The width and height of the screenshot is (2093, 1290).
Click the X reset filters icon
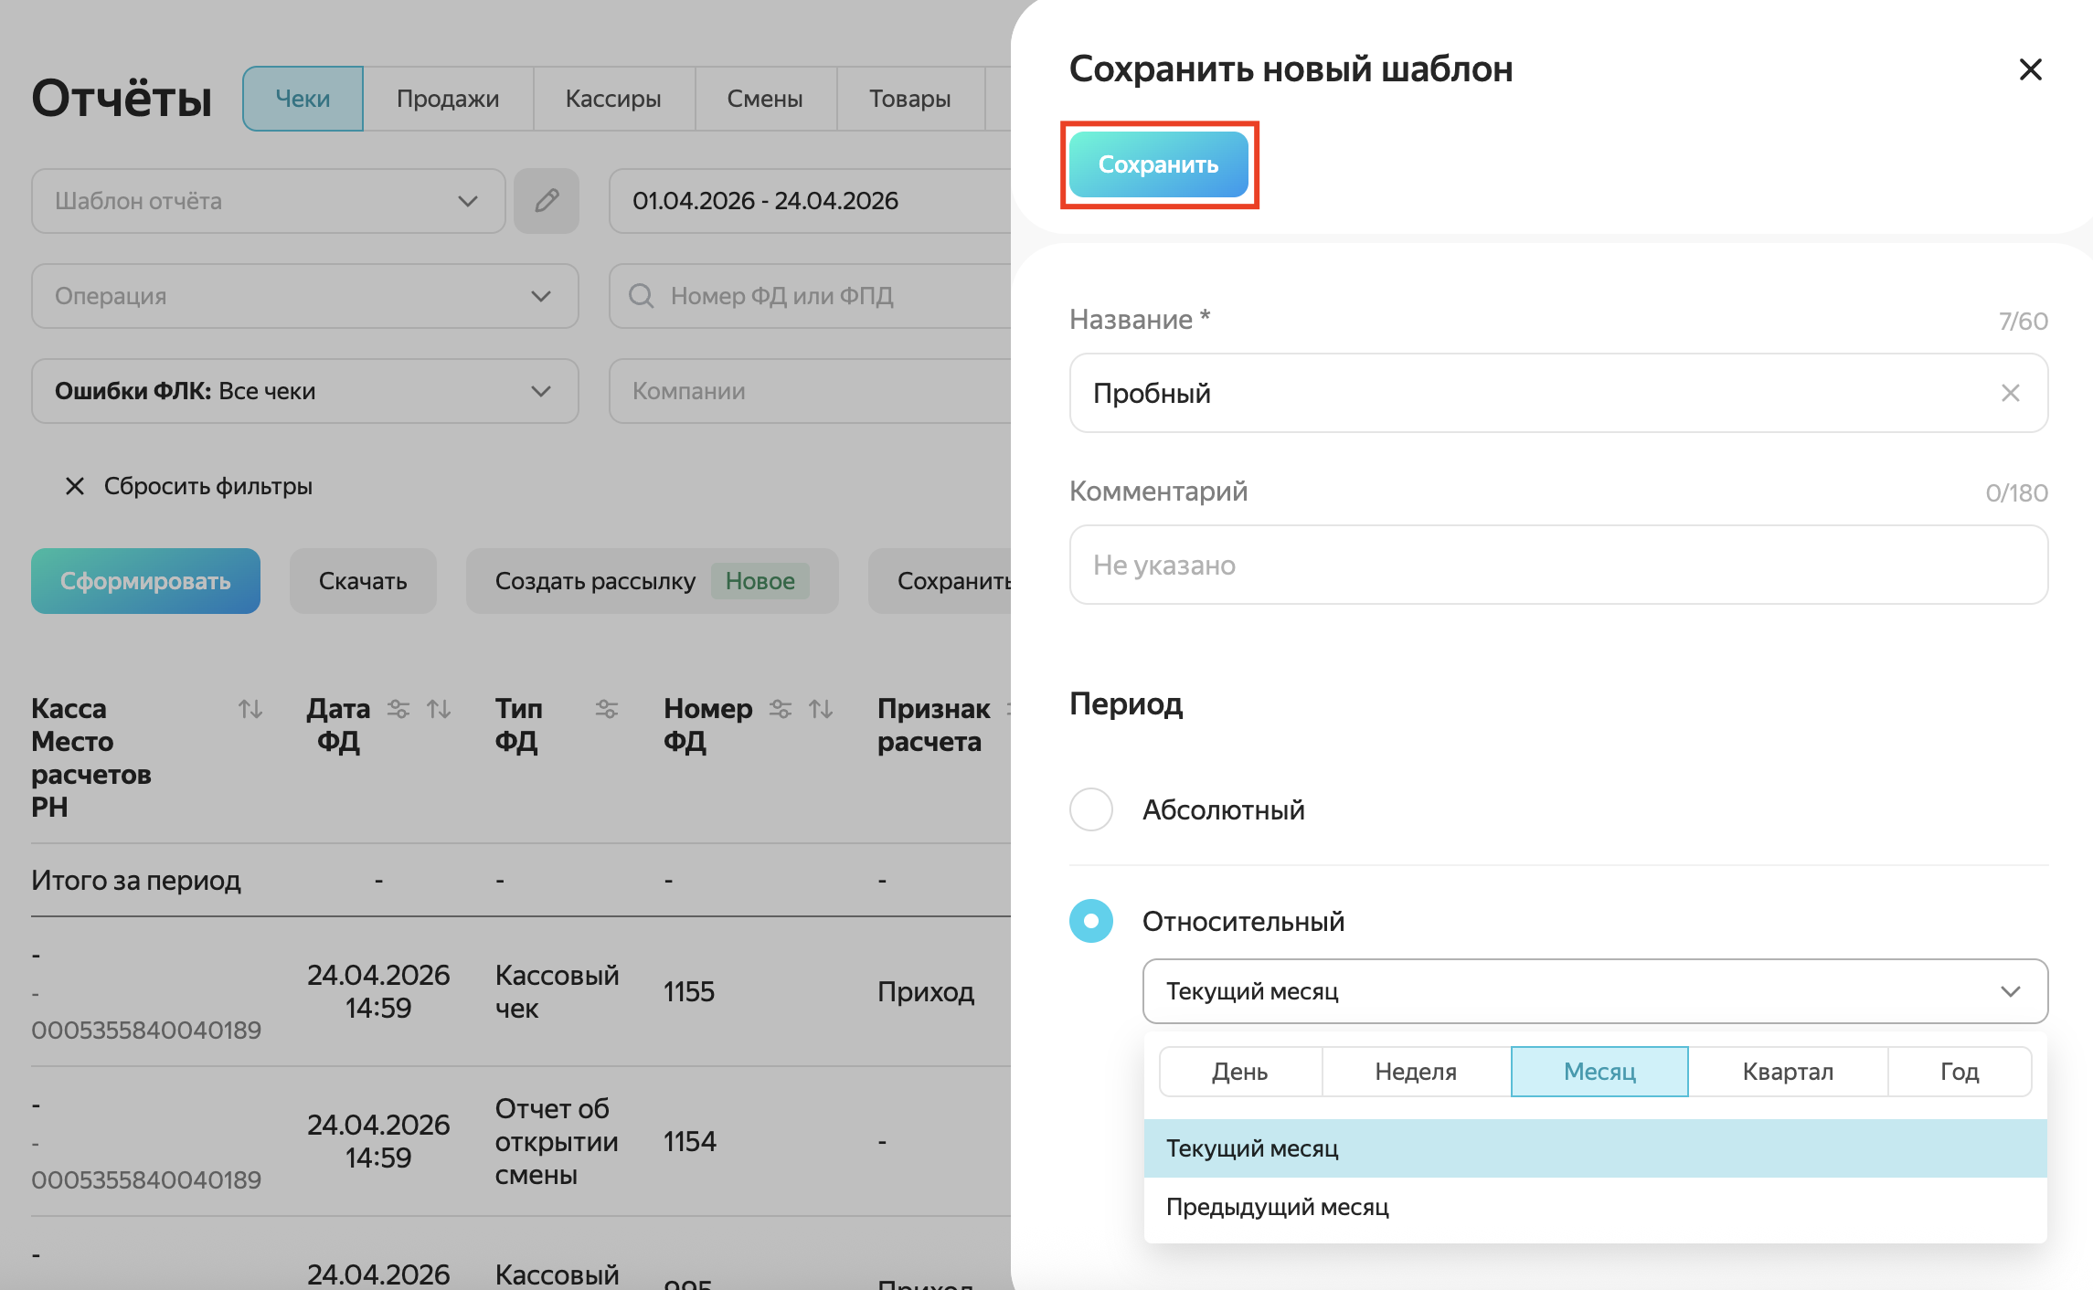(x=75, y=486)
